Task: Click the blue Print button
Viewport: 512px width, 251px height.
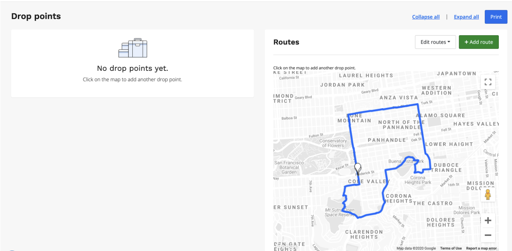Action: [496, 17]
